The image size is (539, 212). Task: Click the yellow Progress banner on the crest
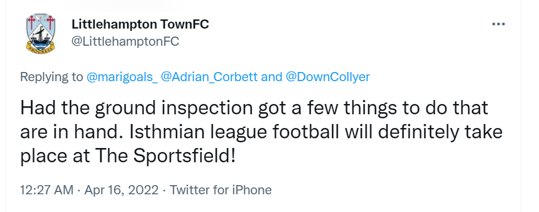(x=41, y=49)
